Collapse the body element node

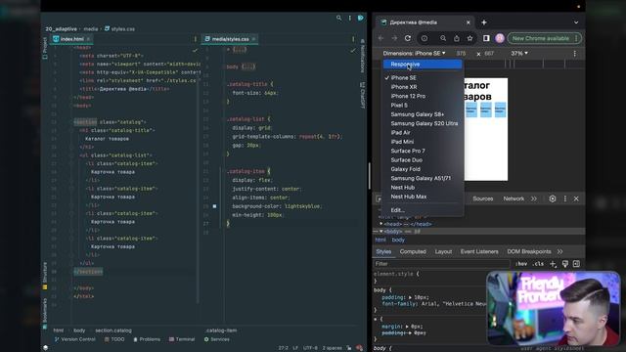[381, 232]
